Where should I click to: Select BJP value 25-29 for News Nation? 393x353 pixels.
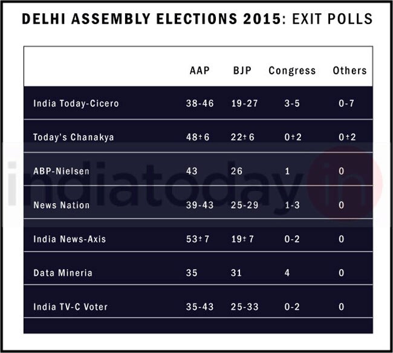coord(245,205)
